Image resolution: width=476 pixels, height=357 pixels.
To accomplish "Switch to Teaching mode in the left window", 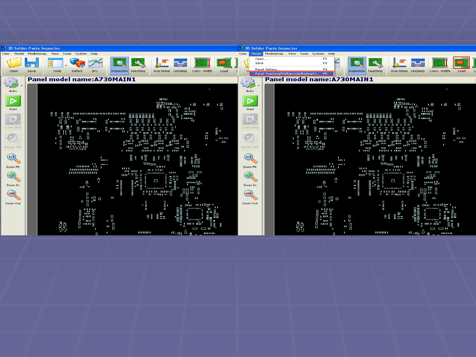I will point(138,65).
